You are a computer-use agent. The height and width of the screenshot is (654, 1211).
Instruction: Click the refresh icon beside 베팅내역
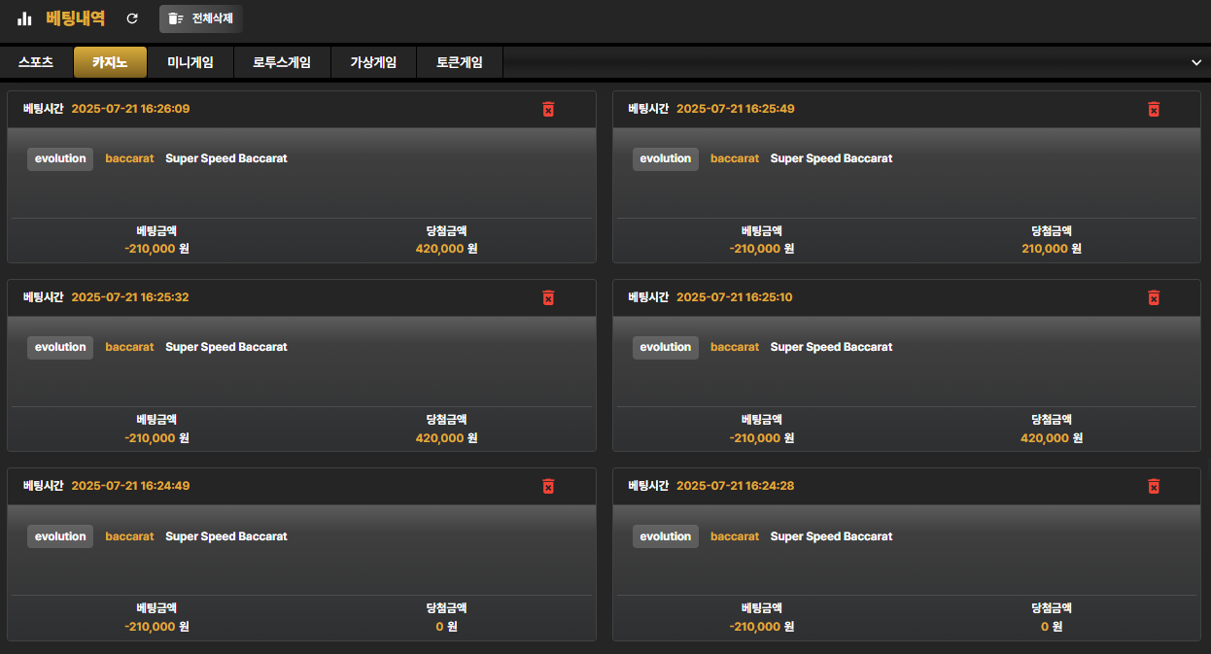click(132, 18)
